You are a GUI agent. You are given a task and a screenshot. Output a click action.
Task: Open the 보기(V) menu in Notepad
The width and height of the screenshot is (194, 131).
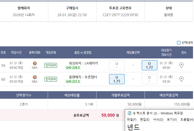tap(172, 119)
